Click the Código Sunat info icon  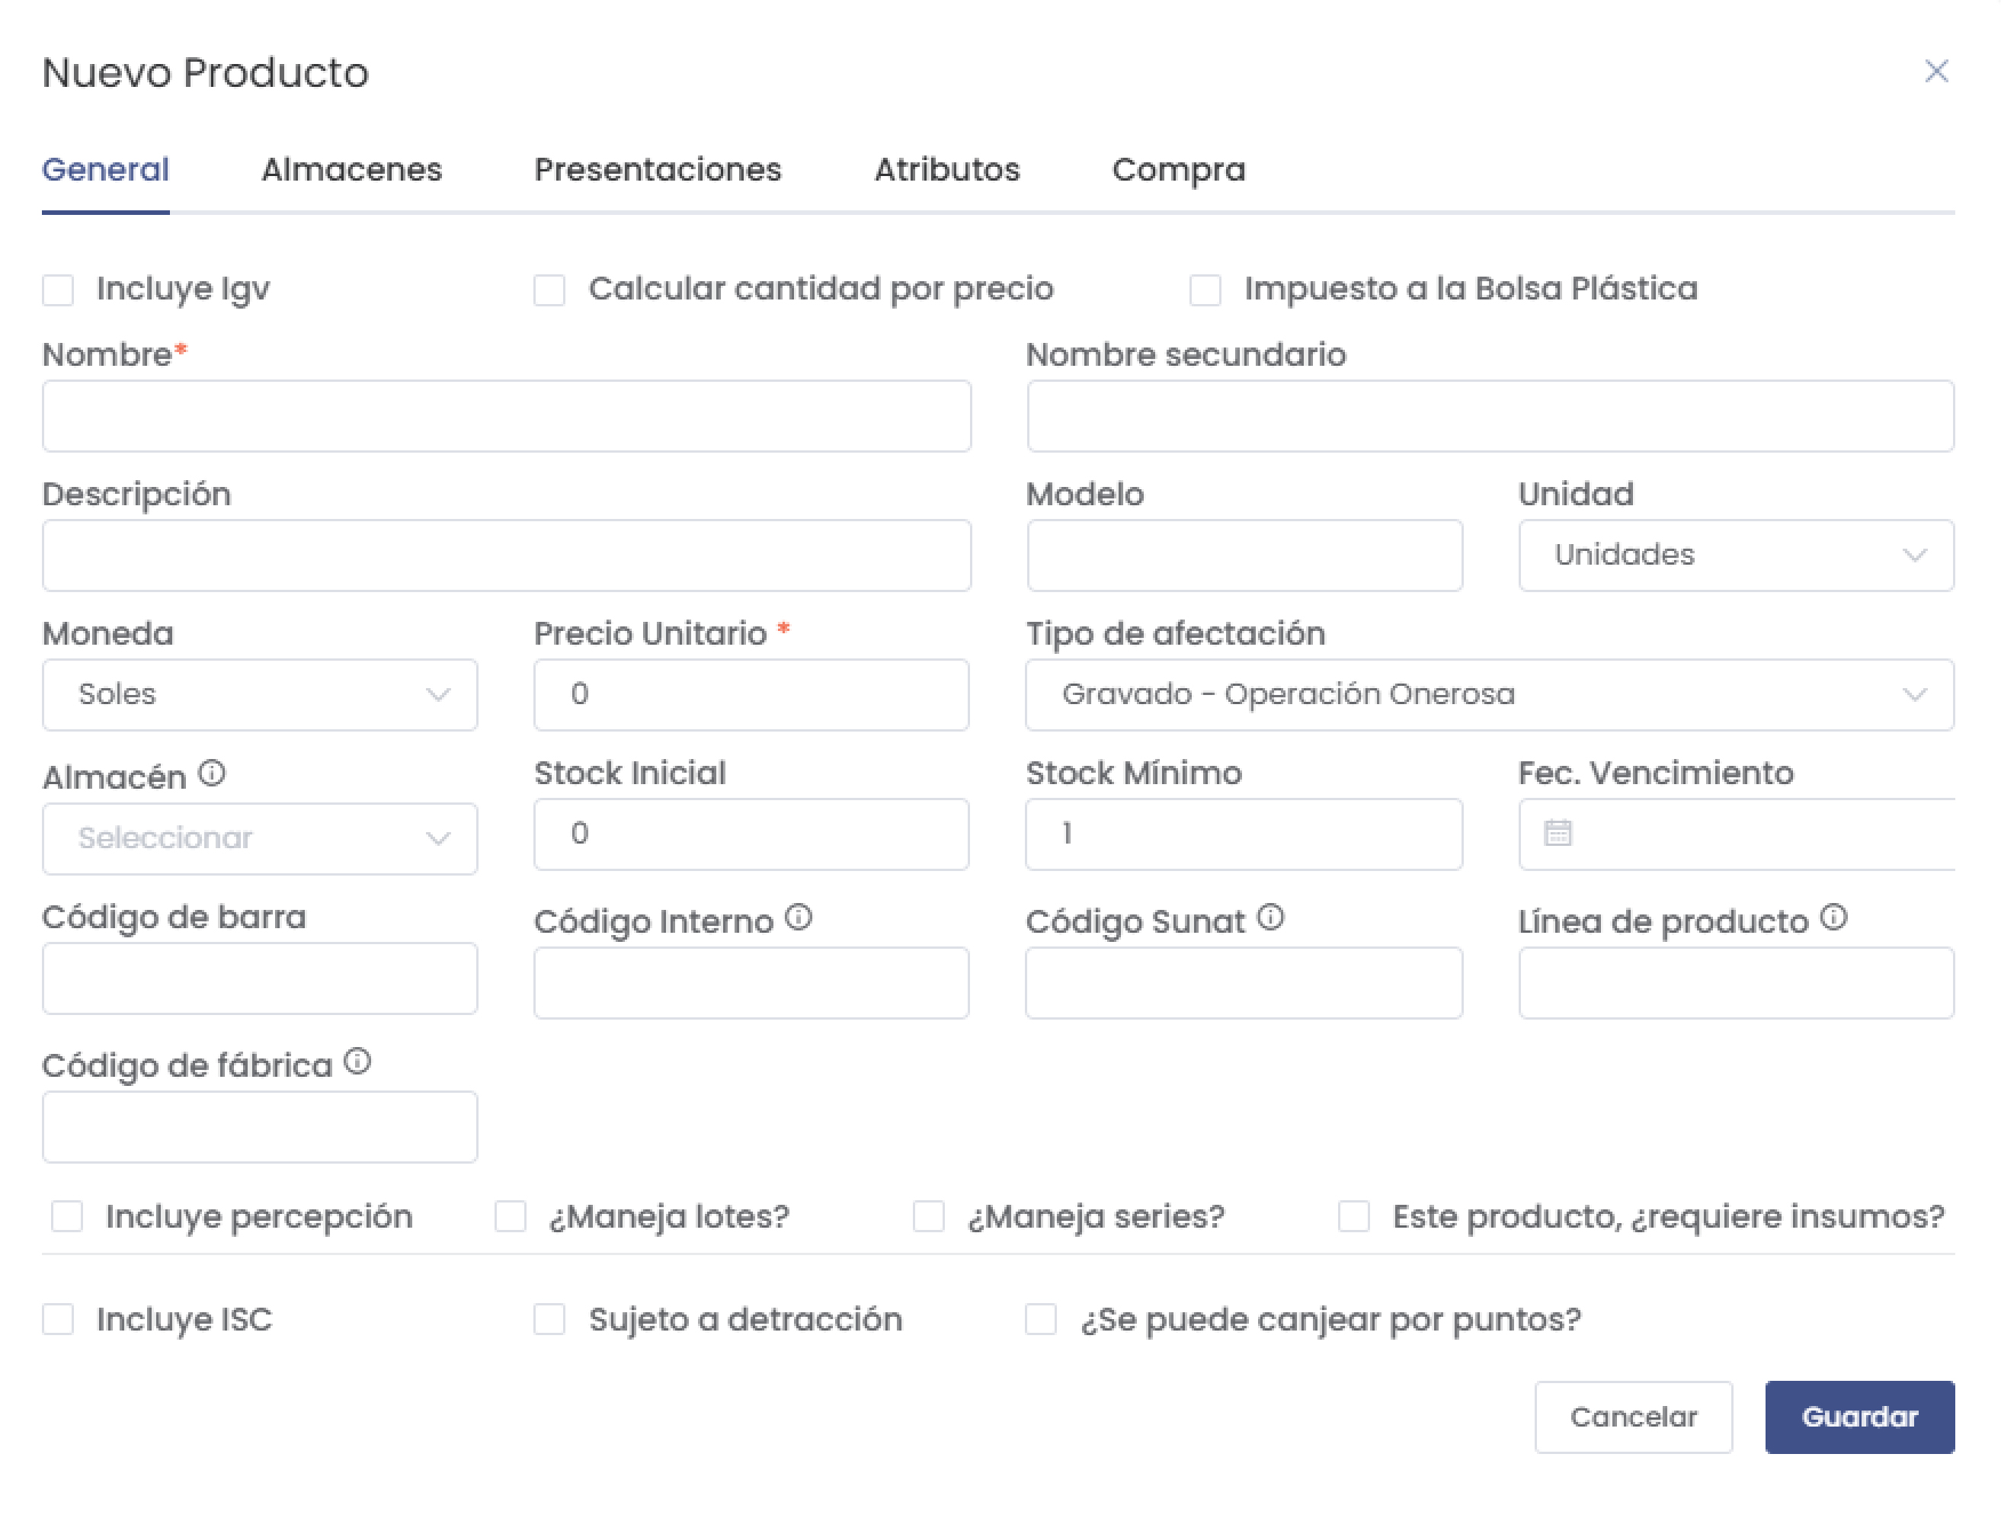click(1271, 918)
